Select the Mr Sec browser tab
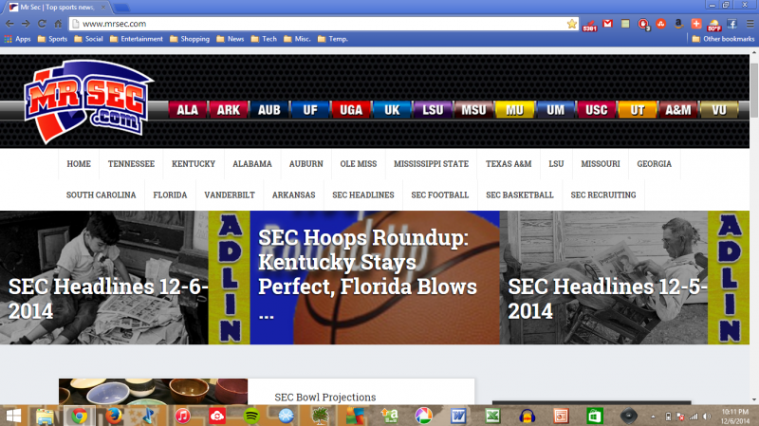Image resolution: width=759 pixels, height=426 pixels. (58, 8)
